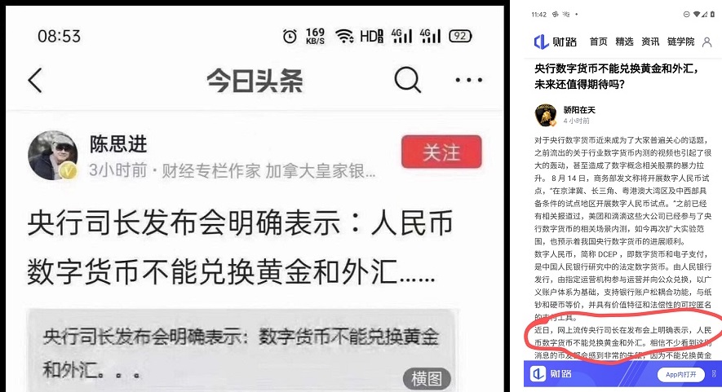This screenshot has width=722, height=392.
Task: Tap the 财路 logo in top bar
Action: point(555,42)
